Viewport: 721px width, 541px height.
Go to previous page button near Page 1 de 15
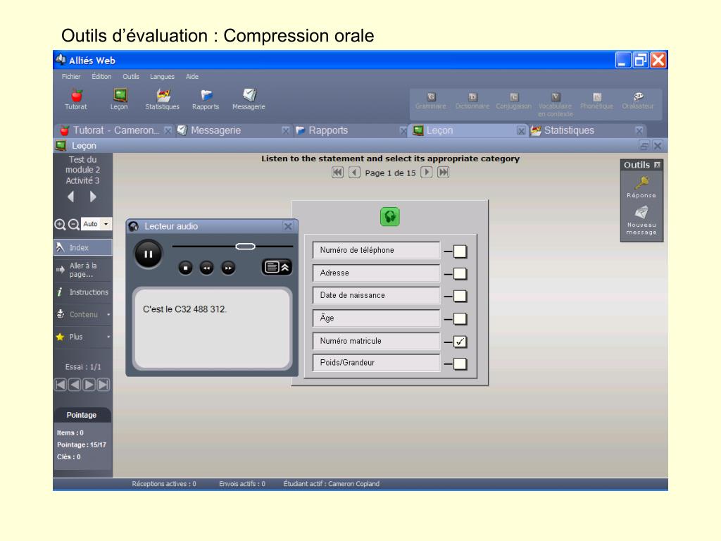point(354,173)
